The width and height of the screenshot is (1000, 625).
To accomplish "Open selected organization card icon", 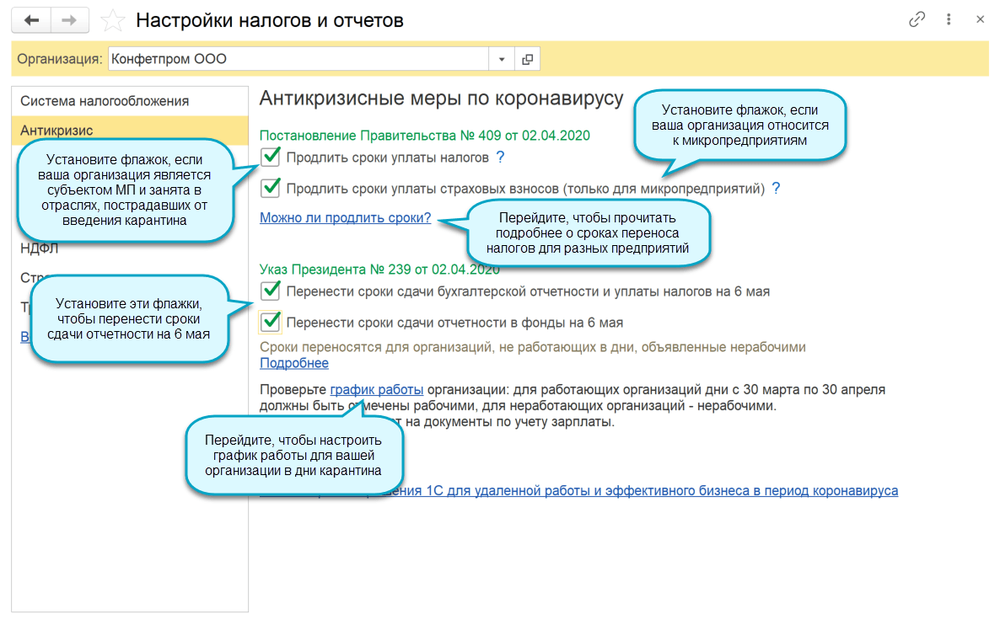I will tap(528, 59).
